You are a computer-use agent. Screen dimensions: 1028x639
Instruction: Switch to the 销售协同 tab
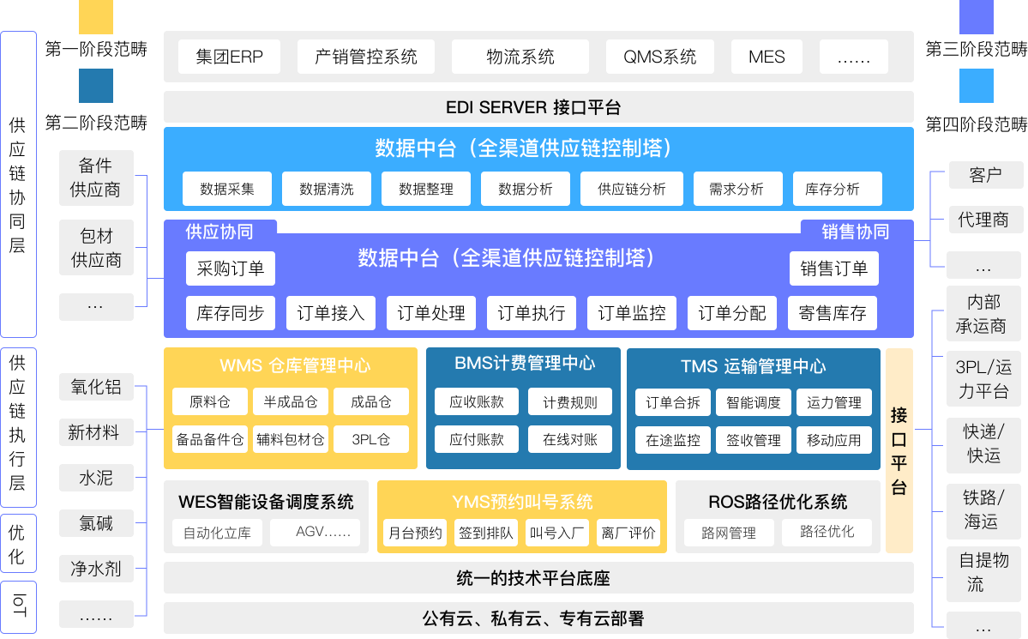click(x=855, y=232)
